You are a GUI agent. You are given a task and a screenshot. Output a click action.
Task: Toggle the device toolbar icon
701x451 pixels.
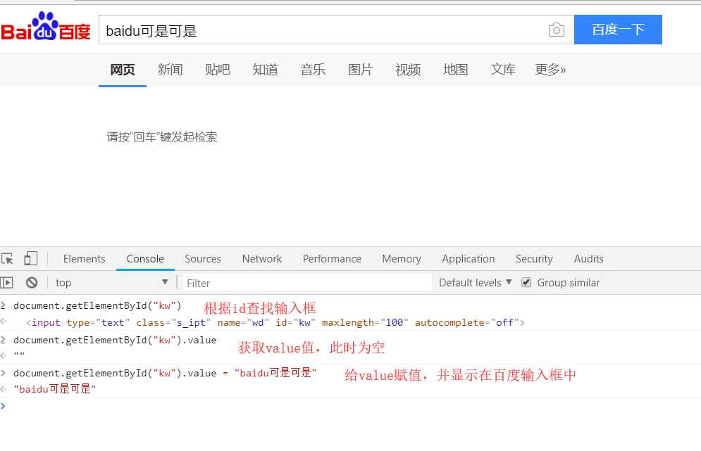[x=30, y=258]
